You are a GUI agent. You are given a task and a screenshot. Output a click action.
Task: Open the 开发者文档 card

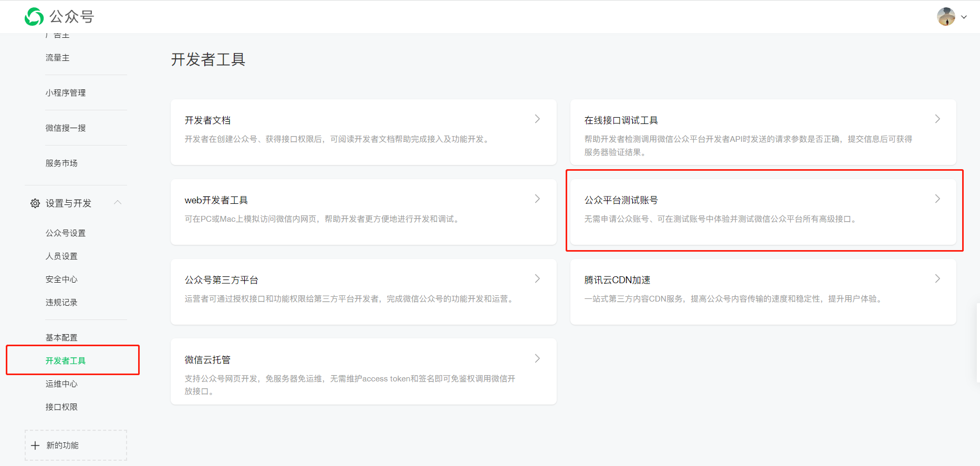tap(363, 132)
